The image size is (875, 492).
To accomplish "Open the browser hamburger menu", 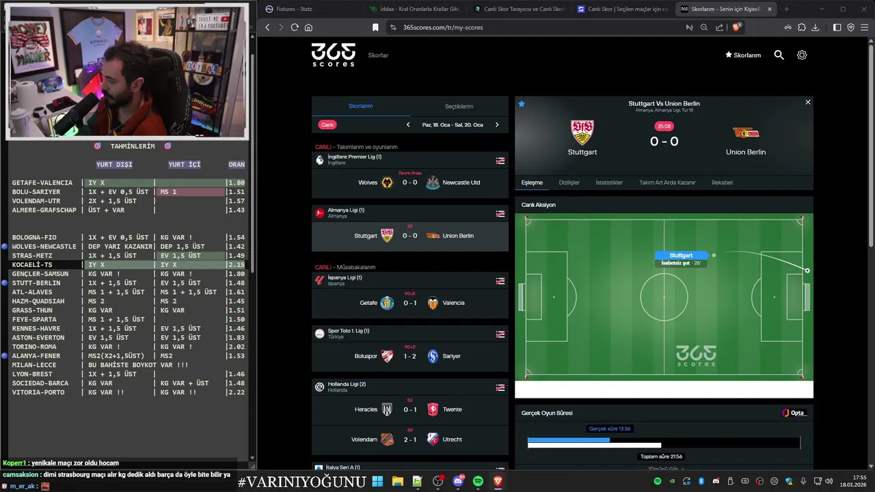I will point(865,27).
